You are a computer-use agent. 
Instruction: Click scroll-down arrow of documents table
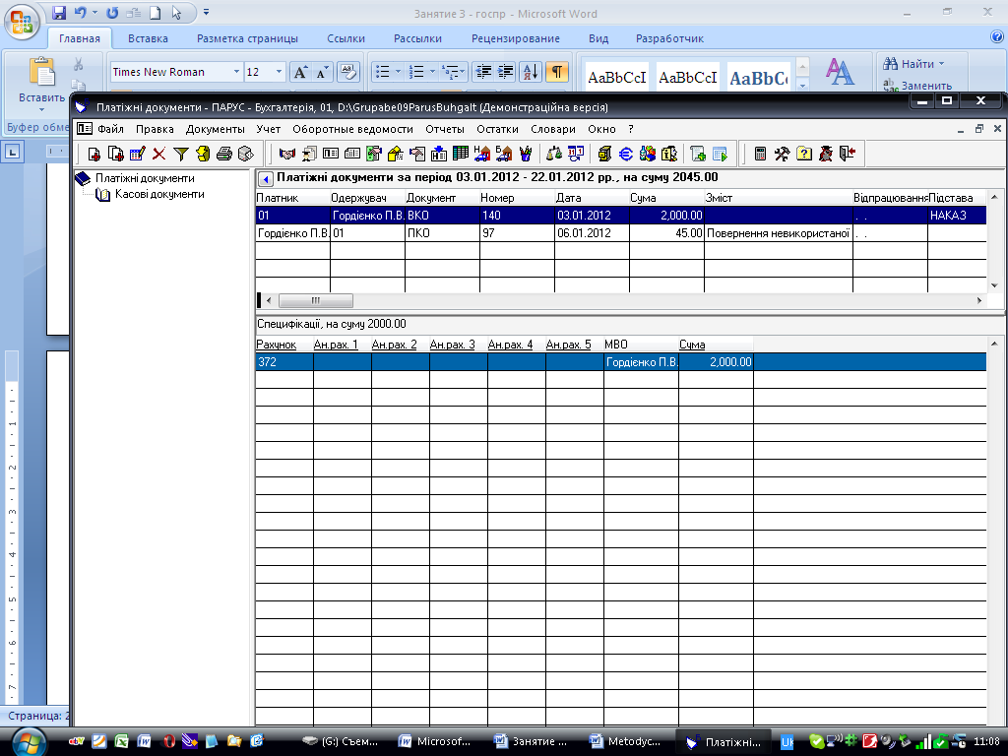[994, 285]
